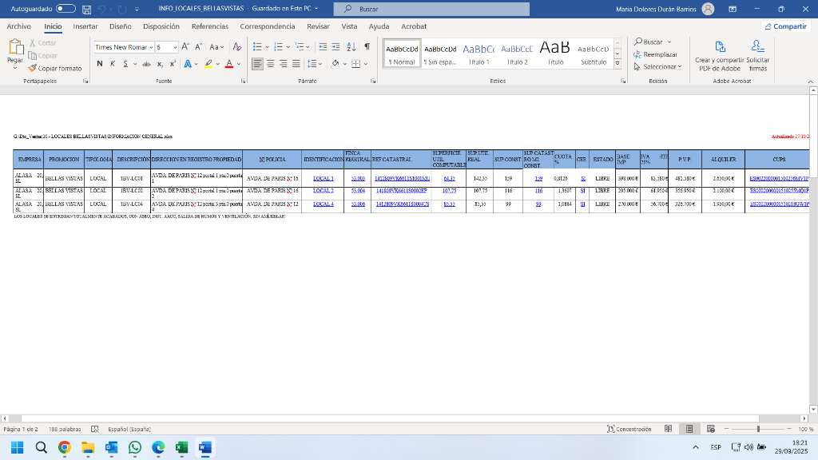
Task: Open borders dropdown arrow
Action: 366,64
